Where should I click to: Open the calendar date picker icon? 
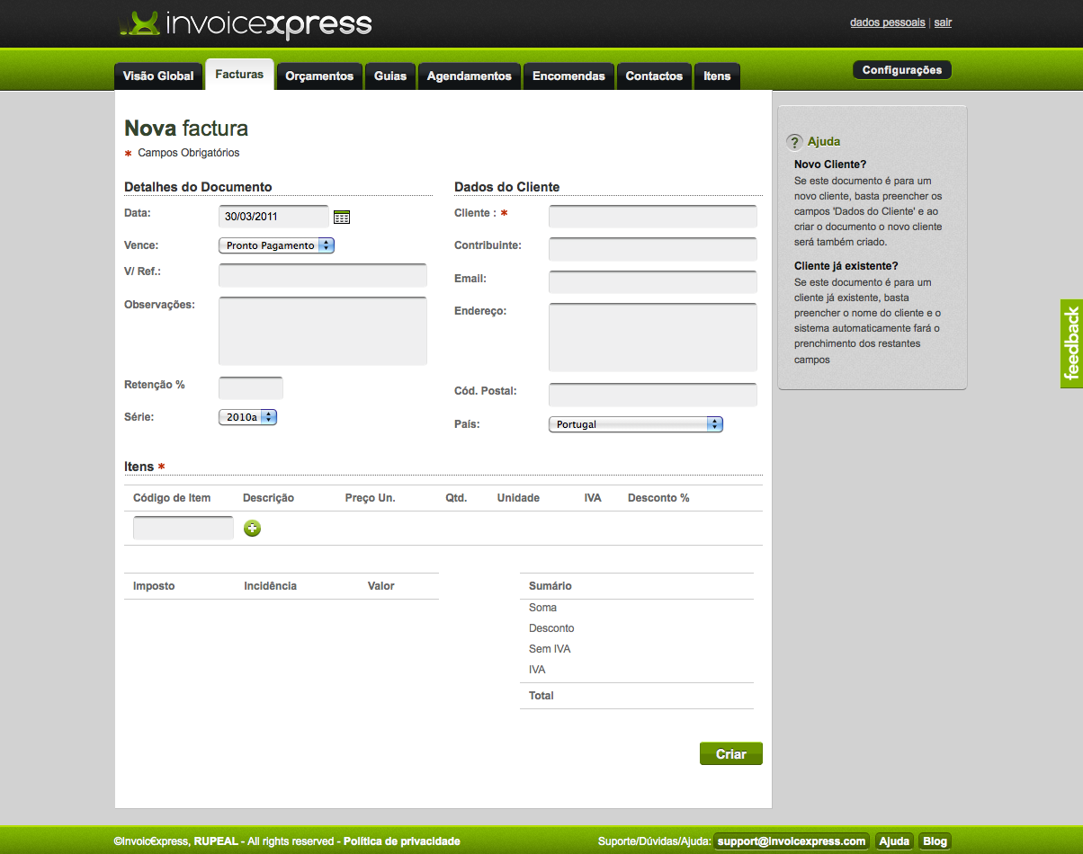342,217
